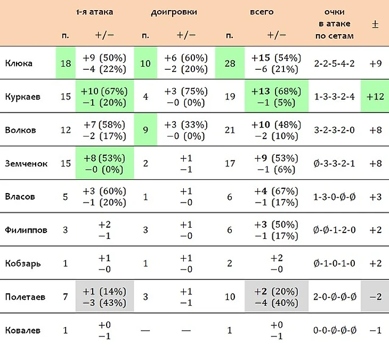Click the Ковалев player name

pyautogui.click(x=22, y=331)
